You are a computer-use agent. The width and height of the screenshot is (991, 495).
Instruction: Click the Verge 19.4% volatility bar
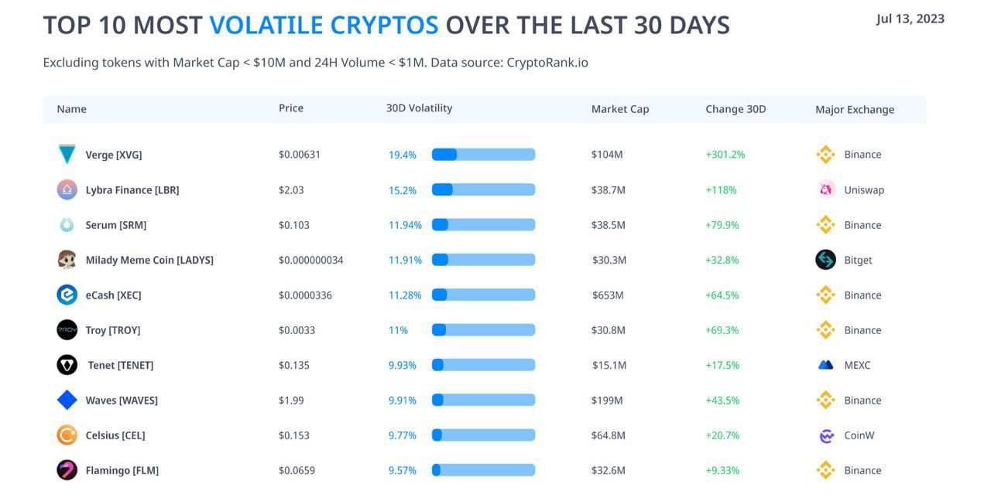483,155
